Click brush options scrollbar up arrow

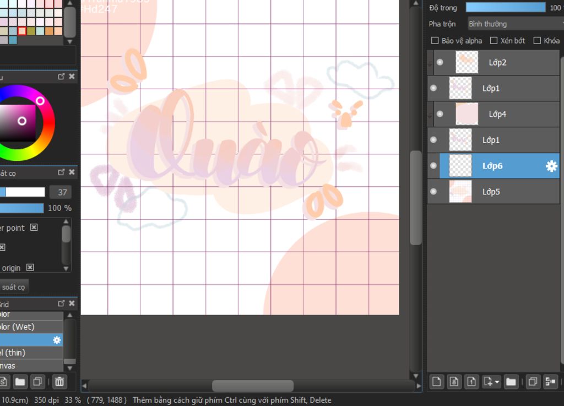(x=66, y=221)
